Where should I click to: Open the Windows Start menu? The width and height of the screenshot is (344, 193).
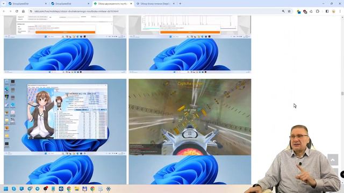(6, 189)
